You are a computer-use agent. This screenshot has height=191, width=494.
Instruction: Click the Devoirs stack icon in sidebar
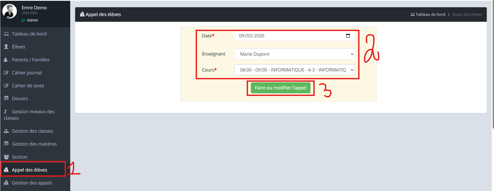point(6,98)
